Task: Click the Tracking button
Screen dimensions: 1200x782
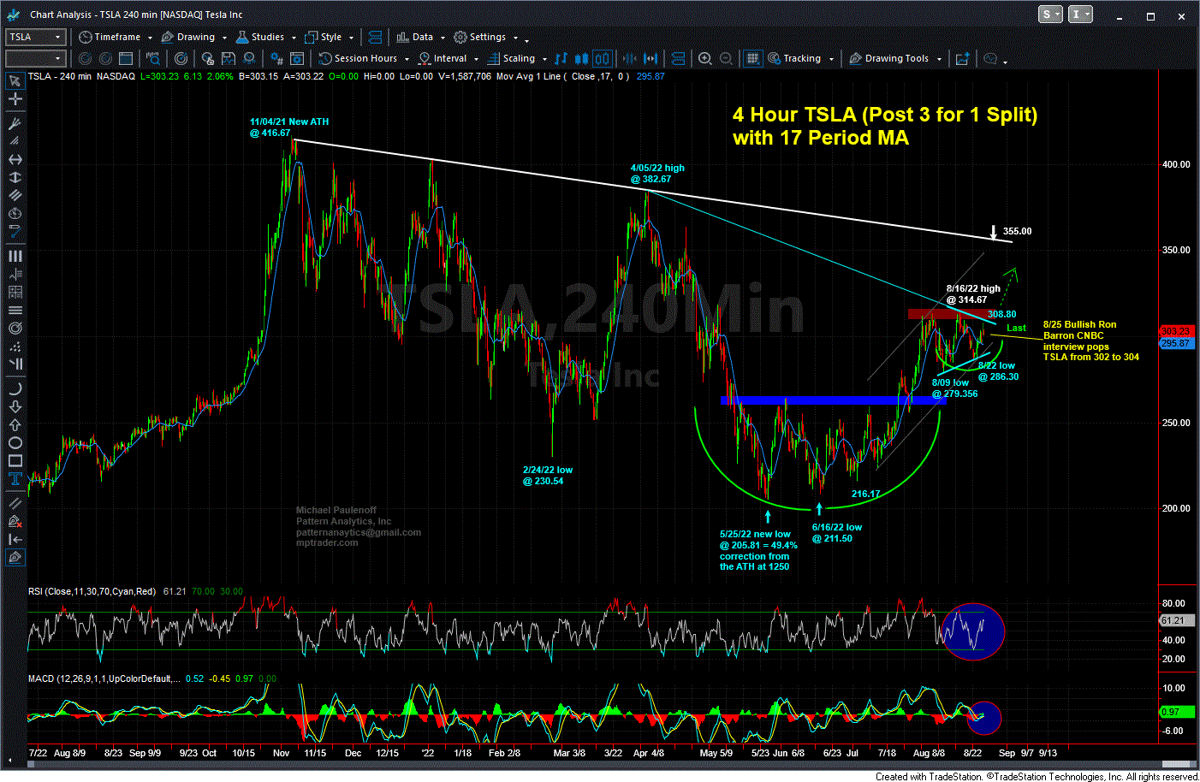Action: [x=795, y=58]
